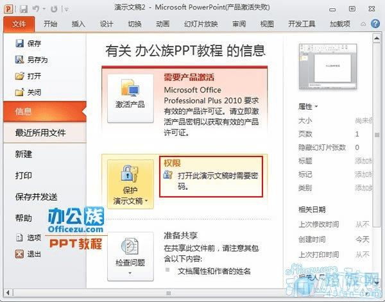
Task: Click the PowerPoint application icon in title bar
Action: pyautogui.click(x=8, y=9)
